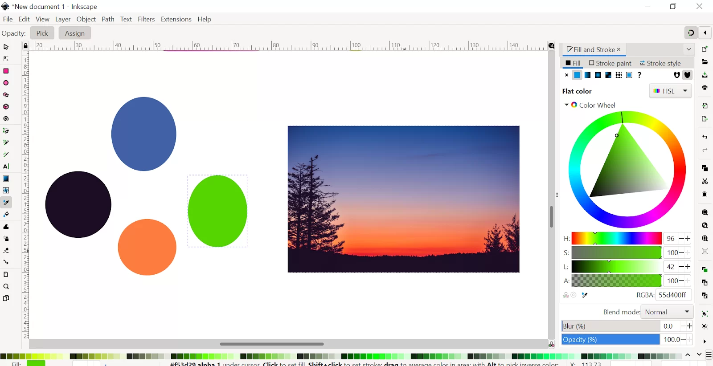
Task: Select the Star and polygon tool
Action: 6,95
